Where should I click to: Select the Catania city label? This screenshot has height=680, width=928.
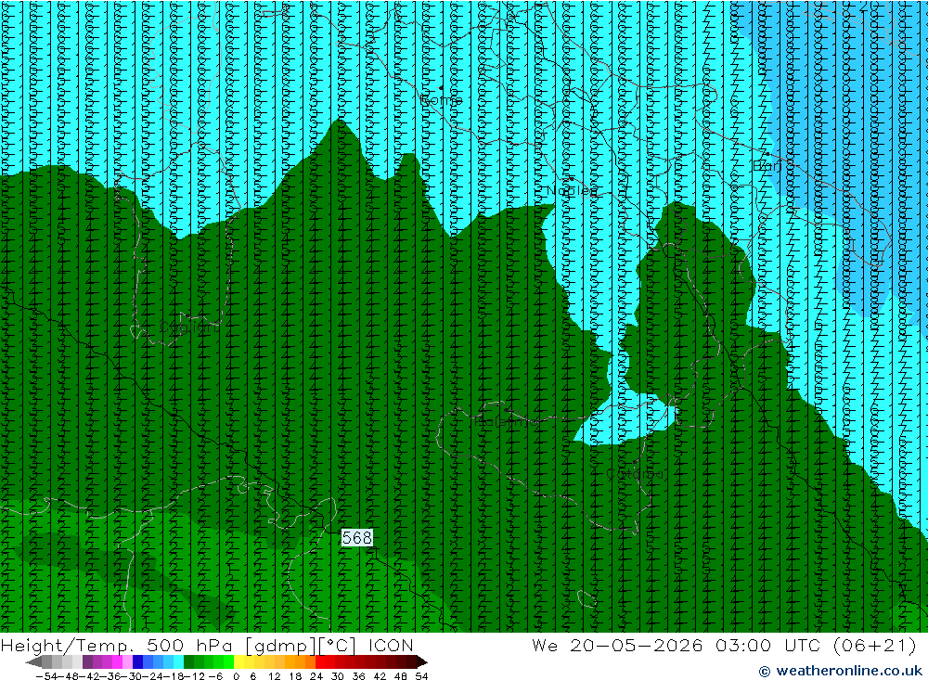coord(635,474)
